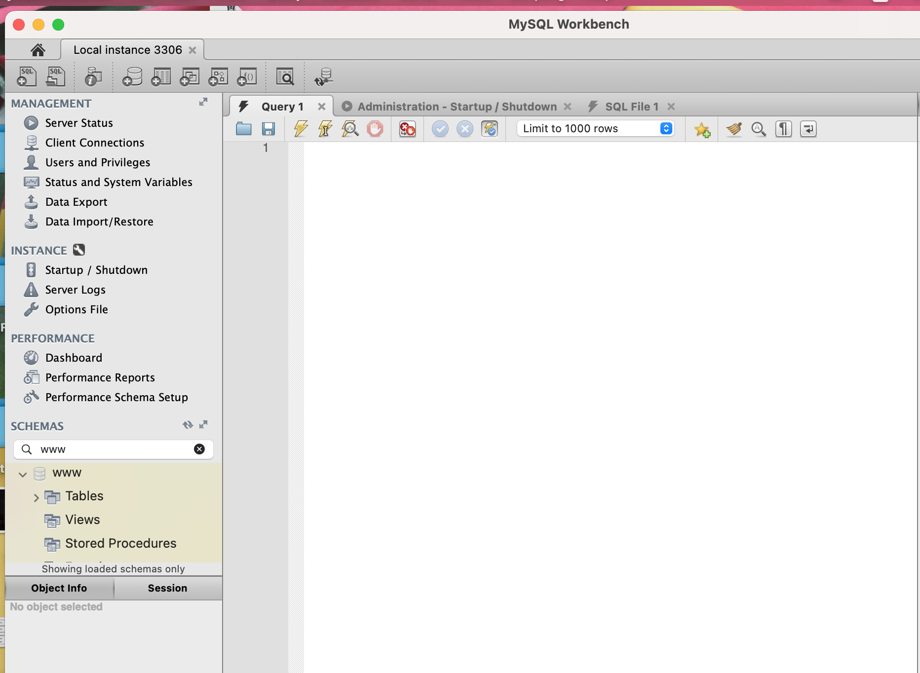Expand the Schemas panel with arrows icon
Image resolution: width=920 pixels, height=673 pixels.
point(203,424)
